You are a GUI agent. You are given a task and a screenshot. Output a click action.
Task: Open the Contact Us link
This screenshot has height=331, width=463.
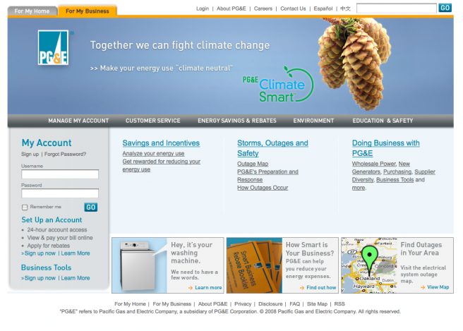293,8
